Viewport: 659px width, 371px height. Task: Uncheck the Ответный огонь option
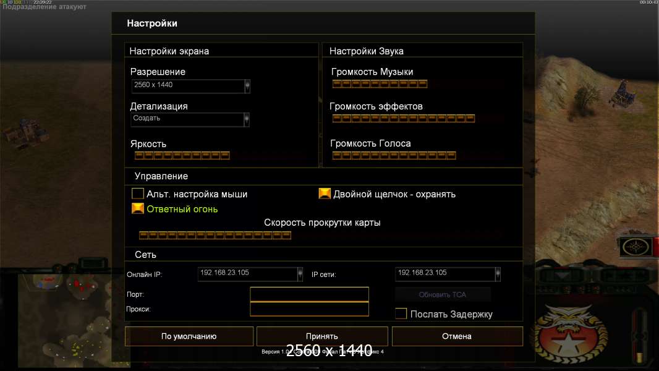pos(138,209)
